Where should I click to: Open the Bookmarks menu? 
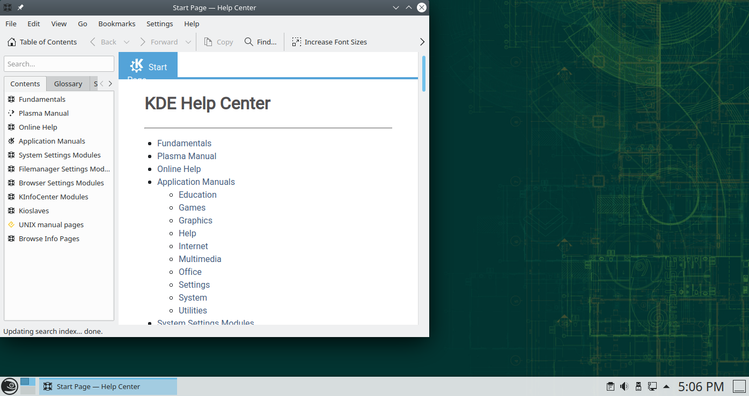click(117, 24)
